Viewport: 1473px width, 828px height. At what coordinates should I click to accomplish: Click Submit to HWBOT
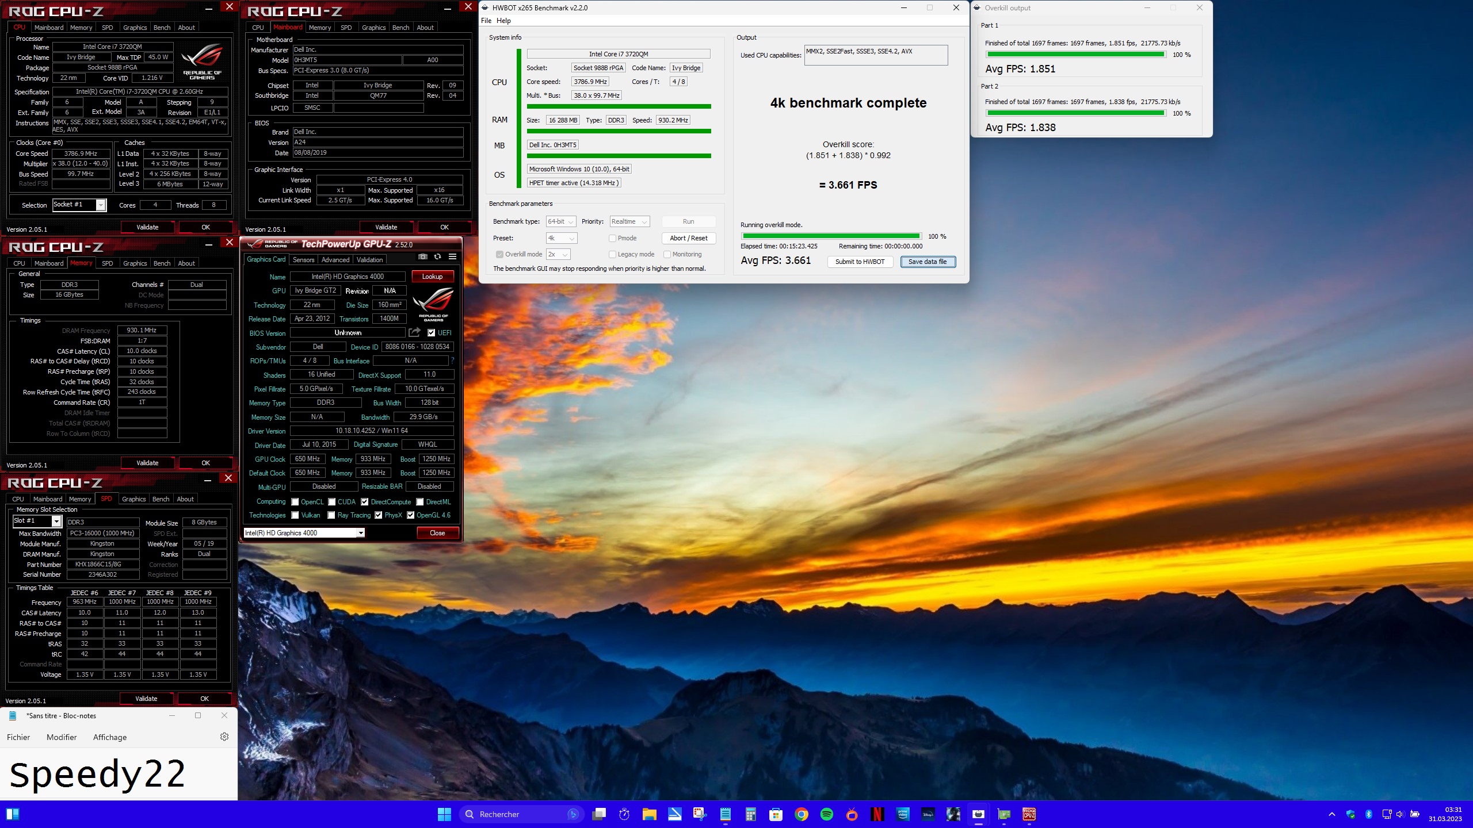tap(860, 262)
